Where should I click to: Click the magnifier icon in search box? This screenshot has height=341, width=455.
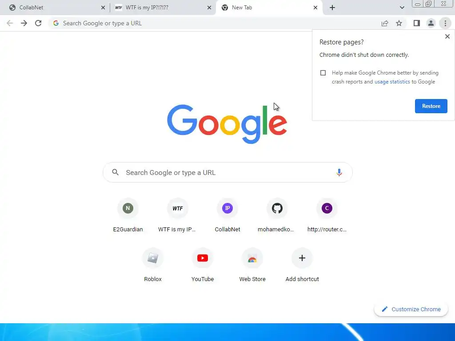coord(115,172)
